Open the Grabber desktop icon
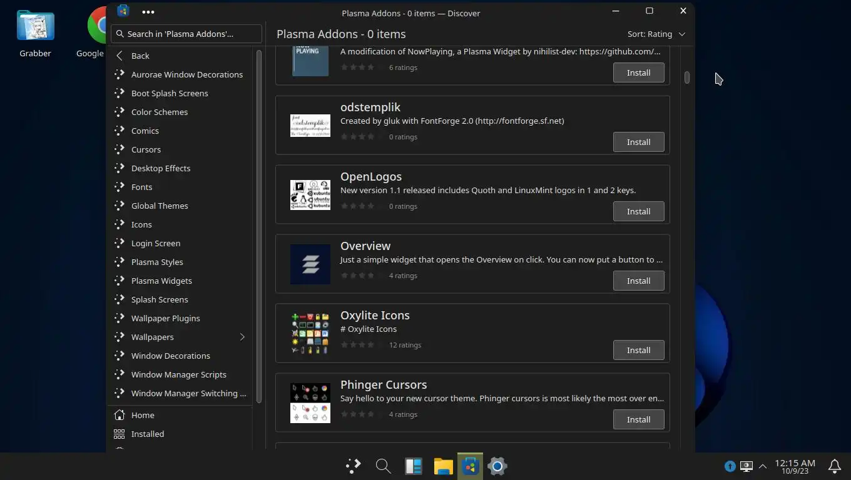Screen dimensions: 851x480 pos(35,34)
